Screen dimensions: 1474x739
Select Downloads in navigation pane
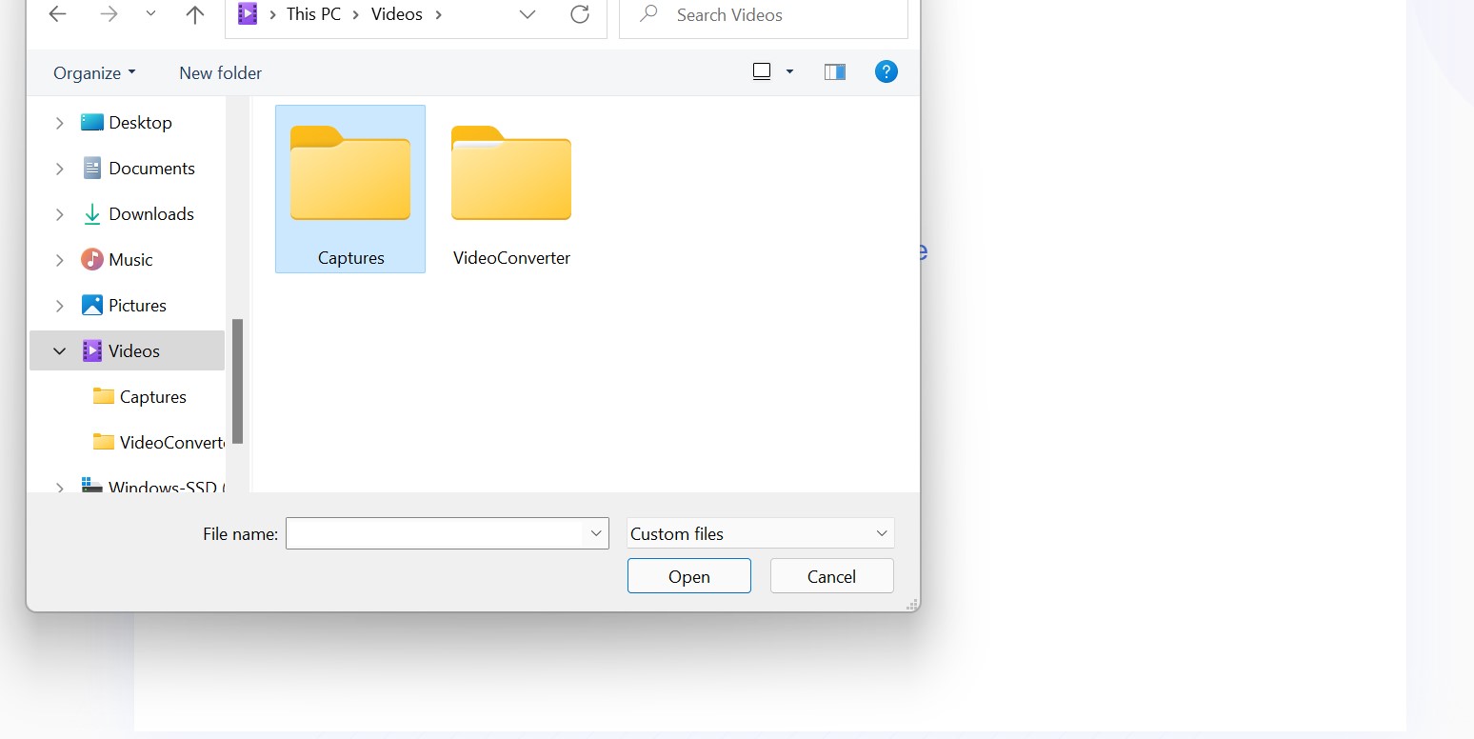pos(151,213)
